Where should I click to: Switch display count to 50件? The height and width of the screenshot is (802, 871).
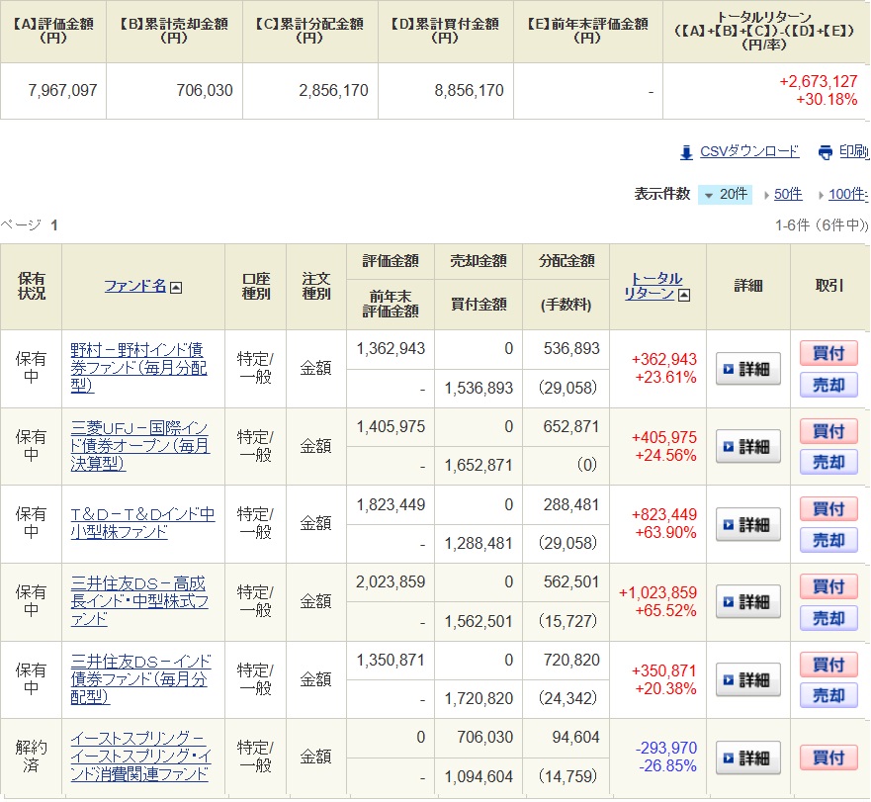[x=787, y=194]
